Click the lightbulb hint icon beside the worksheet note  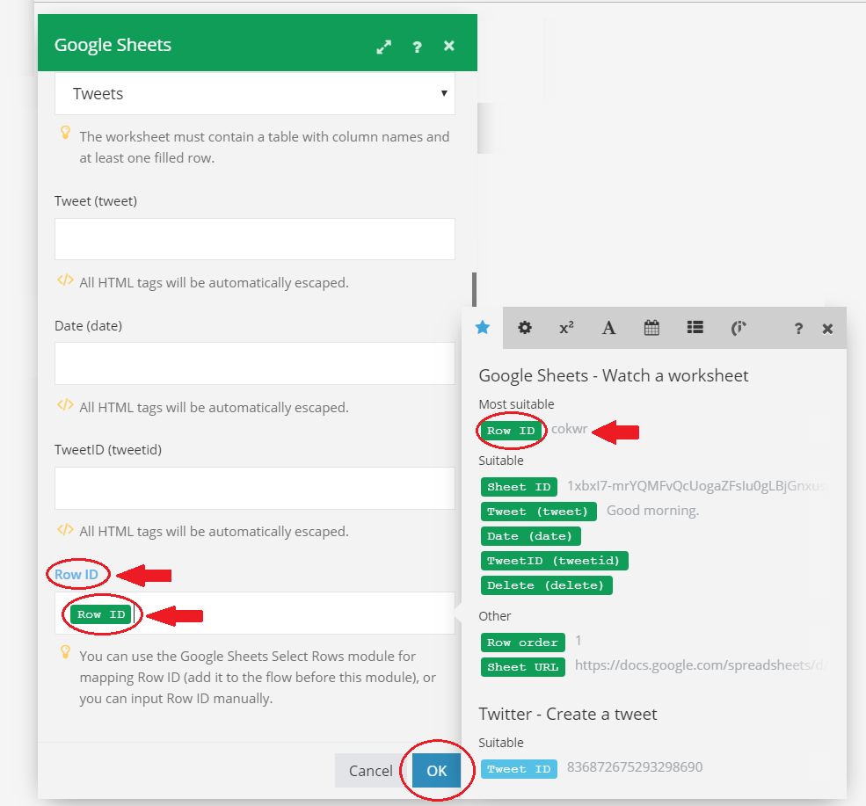(65, 133)
